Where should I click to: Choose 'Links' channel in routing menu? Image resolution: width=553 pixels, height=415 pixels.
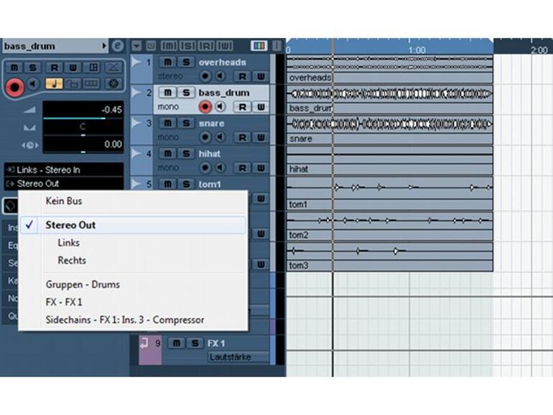pyautogui.click(x=69, y=243)
